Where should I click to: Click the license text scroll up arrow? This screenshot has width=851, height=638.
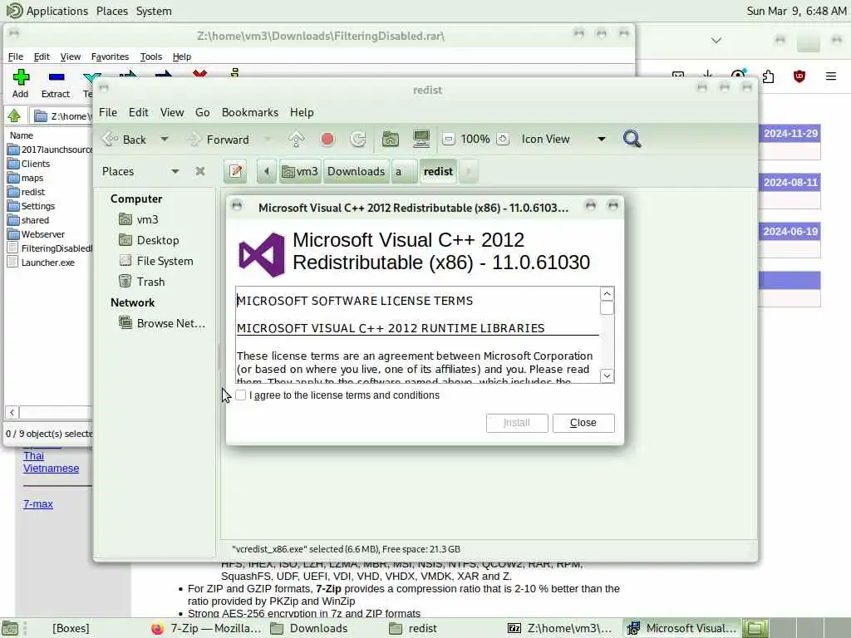click(x=607, y=293)
